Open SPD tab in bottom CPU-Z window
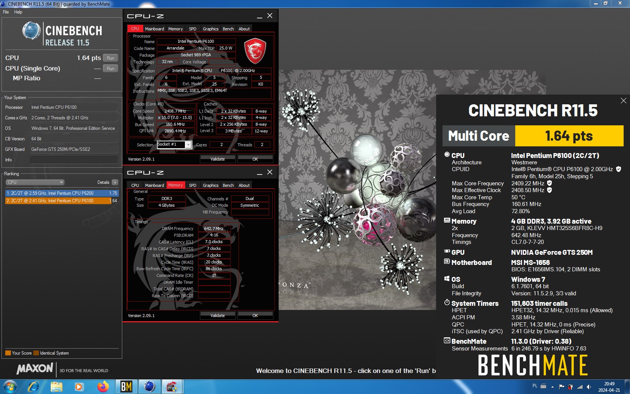This screenshot has width=630, height=394. click(193, 185)
